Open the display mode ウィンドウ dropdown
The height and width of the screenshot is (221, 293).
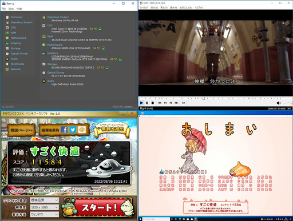click(x=44, y=215)
